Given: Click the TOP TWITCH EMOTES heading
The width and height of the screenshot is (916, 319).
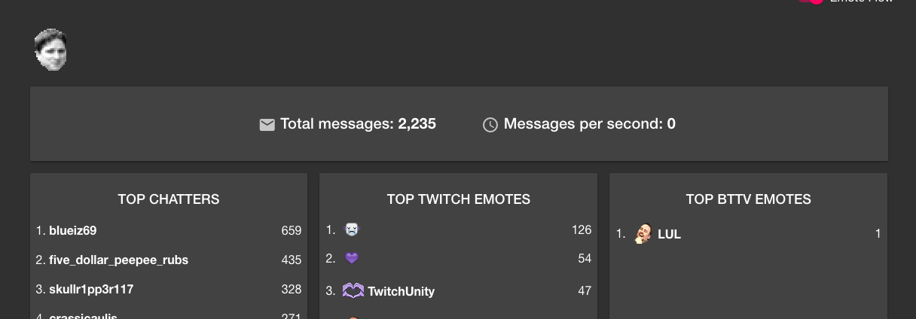Looking at the screenshot, I should tap(459, 199).
